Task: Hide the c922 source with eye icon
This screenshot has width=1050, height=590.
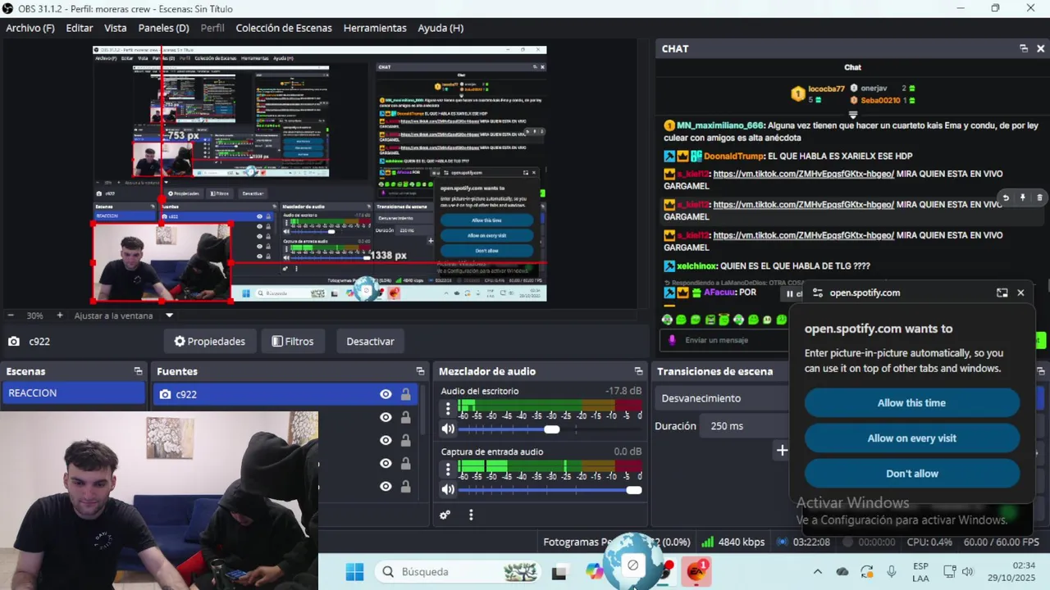Action: click(386, 394)
